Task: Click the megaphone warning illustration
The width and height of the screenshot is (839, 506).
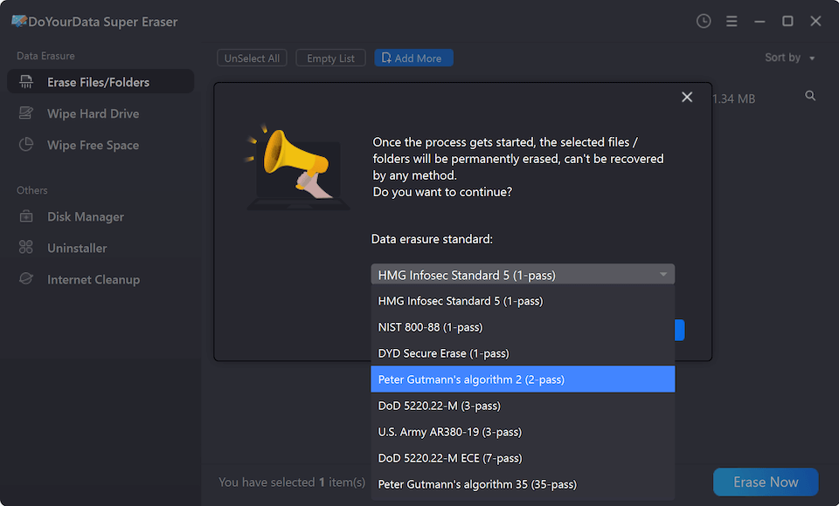Action: (297, 167)
